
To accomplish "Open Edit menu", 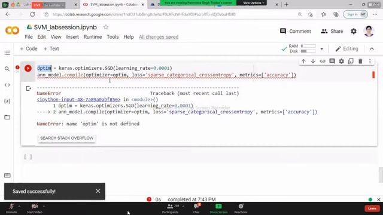I will 41,37.
